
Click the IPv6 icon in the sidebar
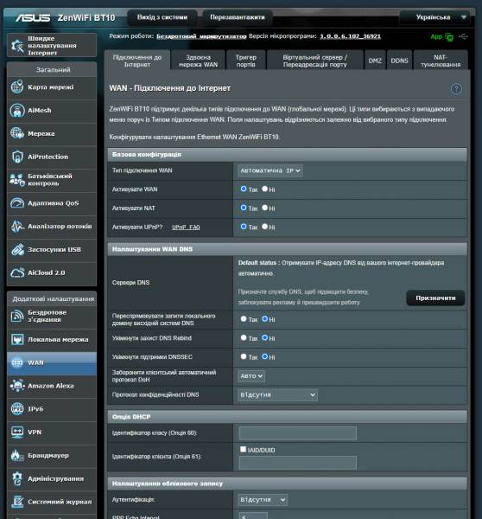point(17,409)
